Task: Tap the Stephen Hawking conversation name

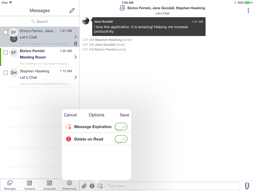Action: point(35,71)
